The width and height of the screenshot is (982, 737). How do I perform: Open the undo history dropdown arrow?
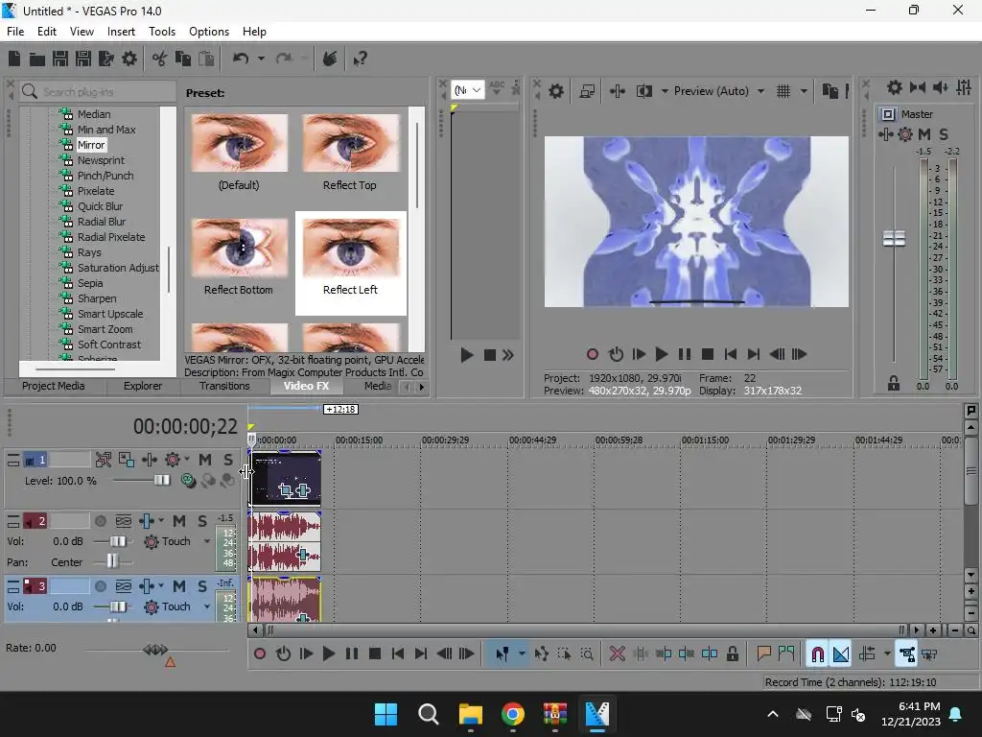(261, 59)
